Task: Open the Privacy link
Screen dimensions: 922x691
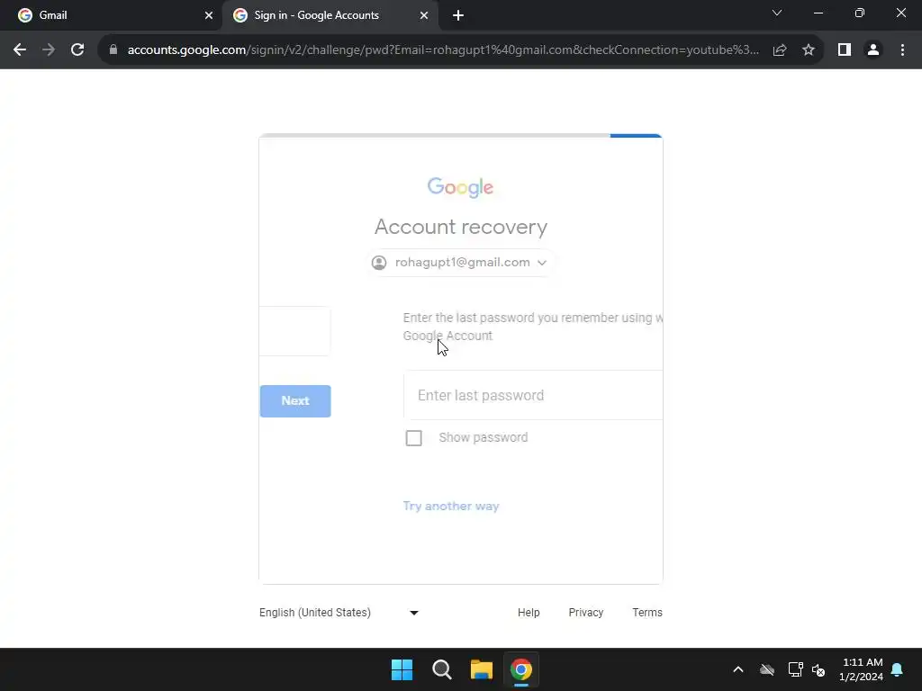Action: [x=585, y=612]
